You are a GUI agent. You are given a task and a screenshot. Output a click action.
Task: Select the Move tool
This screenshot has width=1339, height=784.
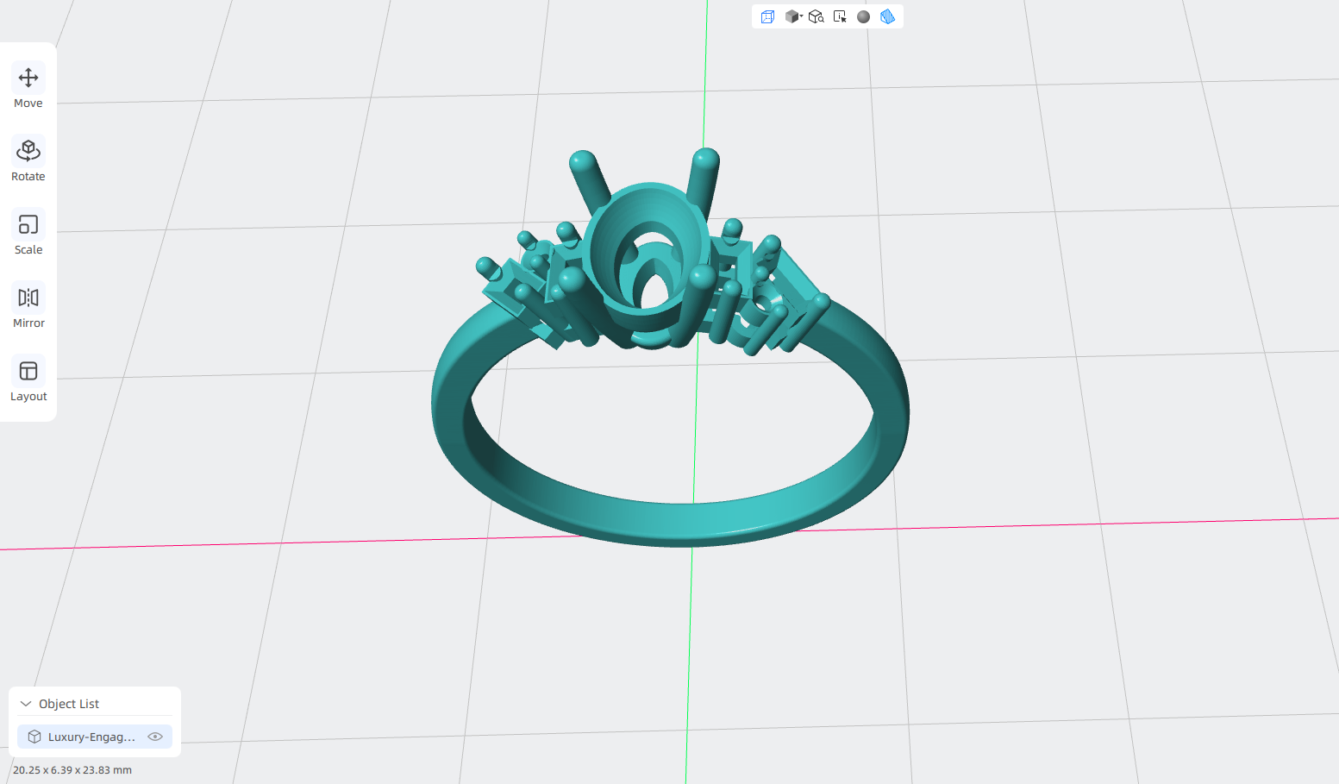(28, 87)
